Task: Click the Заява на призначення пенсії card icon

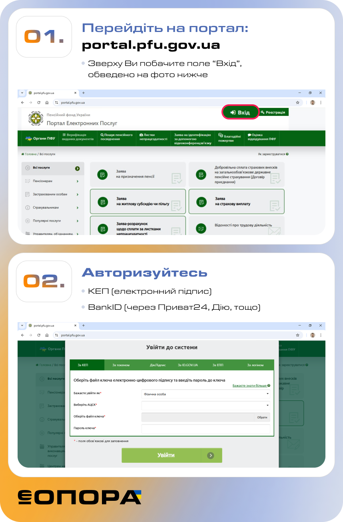Action: (102, 174)
